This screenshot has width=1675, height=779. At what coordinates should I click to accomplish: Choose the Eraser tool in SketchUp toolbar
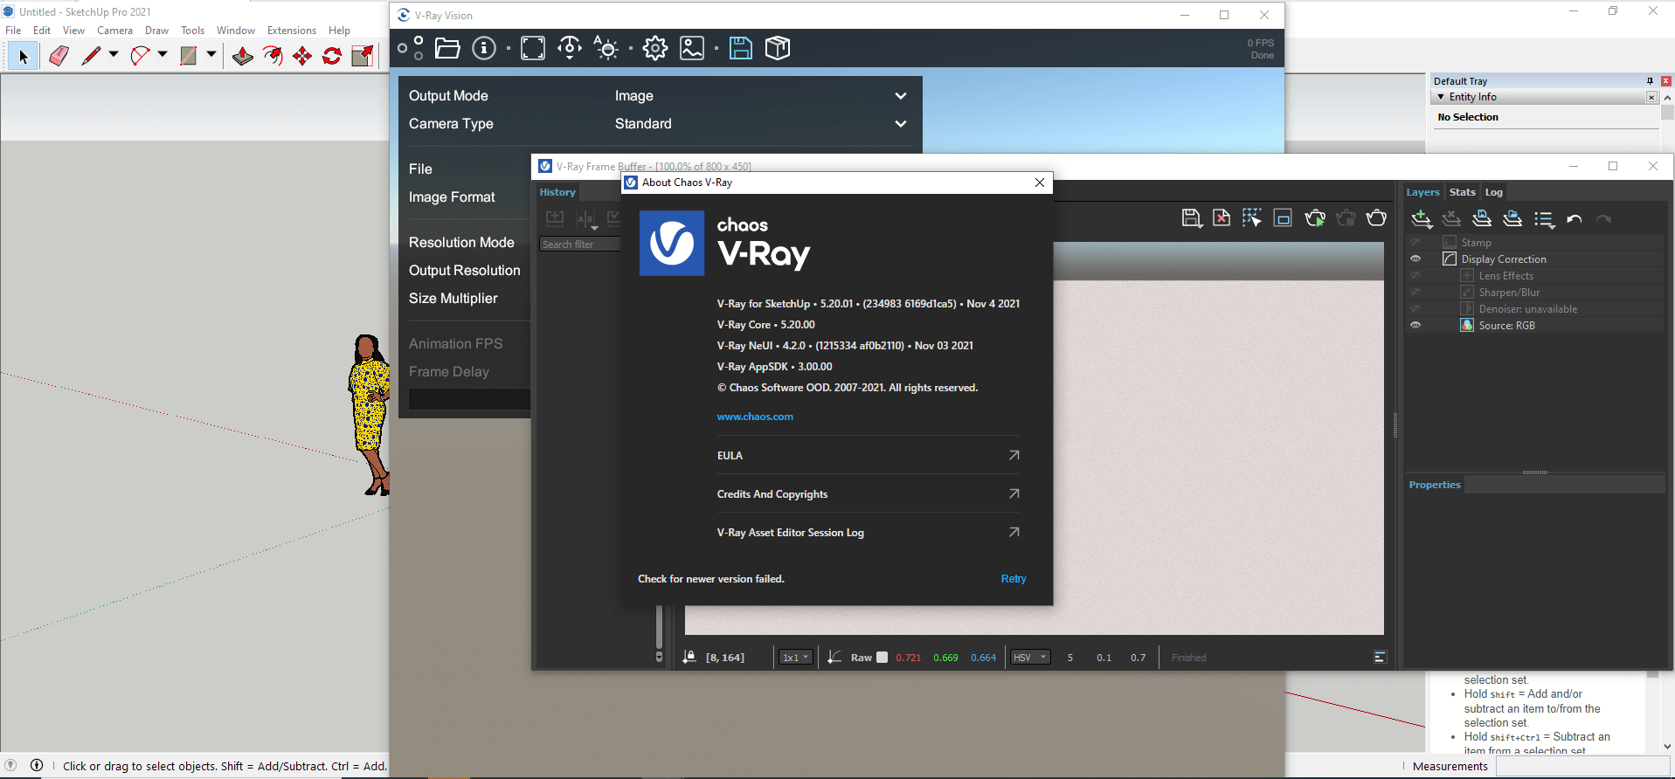[59, 56]
